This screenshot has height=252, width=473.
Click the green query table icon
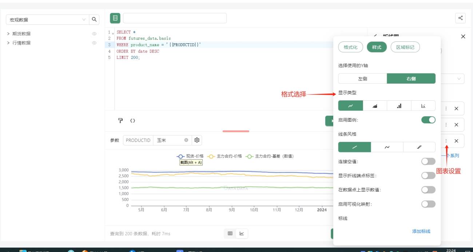115,18
